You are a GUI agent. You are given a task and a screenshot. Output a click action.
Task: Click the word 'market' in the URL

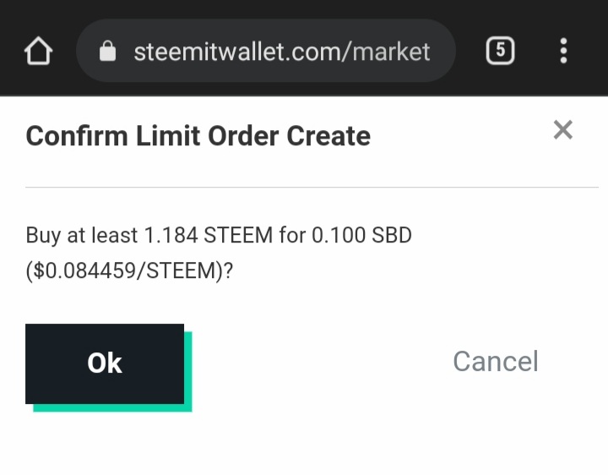click(x=391, y=52)
